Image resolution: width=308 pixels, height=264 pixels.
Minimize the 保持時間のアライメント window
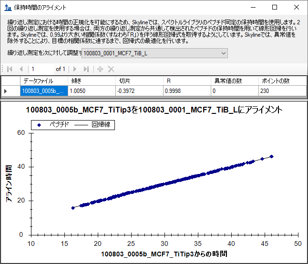(253, 8)
